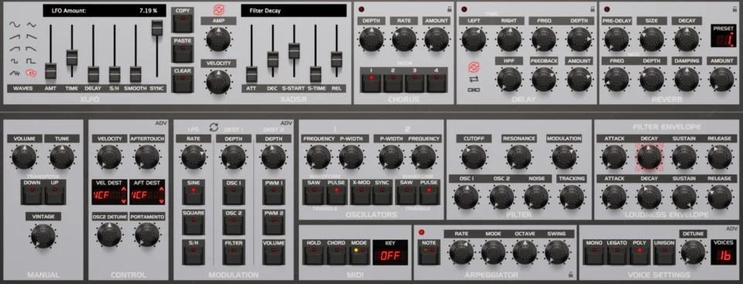Select the sine wave in XLFO waves

click(x=15, y=24)
